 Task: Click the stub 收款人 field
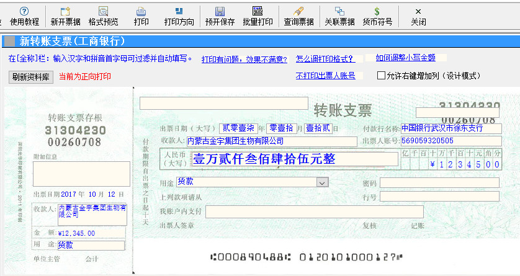92,215
